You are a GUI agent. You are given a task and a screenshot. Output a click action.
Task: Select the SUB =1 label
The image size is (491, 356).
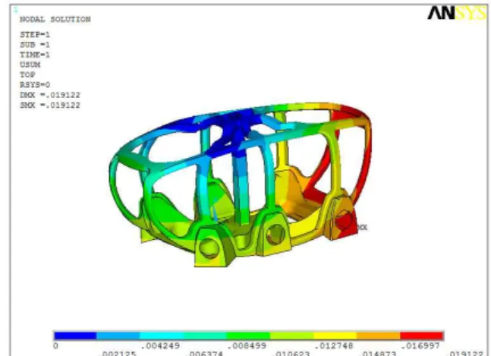(x=35, y=45)
